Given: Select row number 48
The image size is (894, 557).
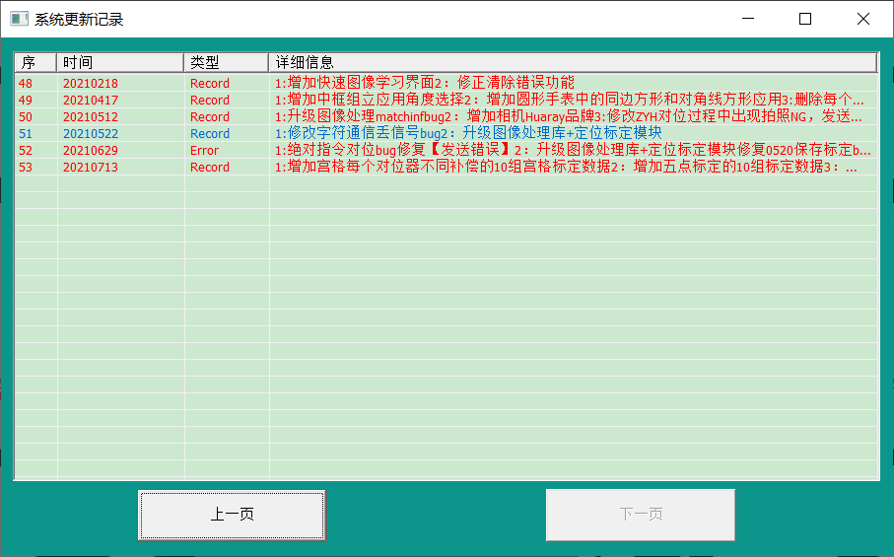Looking at the screenshot, I should (26, 84).
